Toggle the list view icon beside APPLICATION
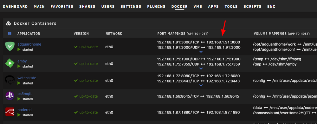The height and width of the screenshot is (124, 317). (x=10, y=34)
